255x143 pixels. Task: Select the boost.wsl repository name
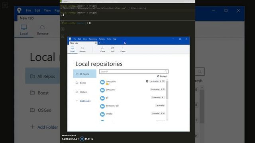[x=110, y=89]
